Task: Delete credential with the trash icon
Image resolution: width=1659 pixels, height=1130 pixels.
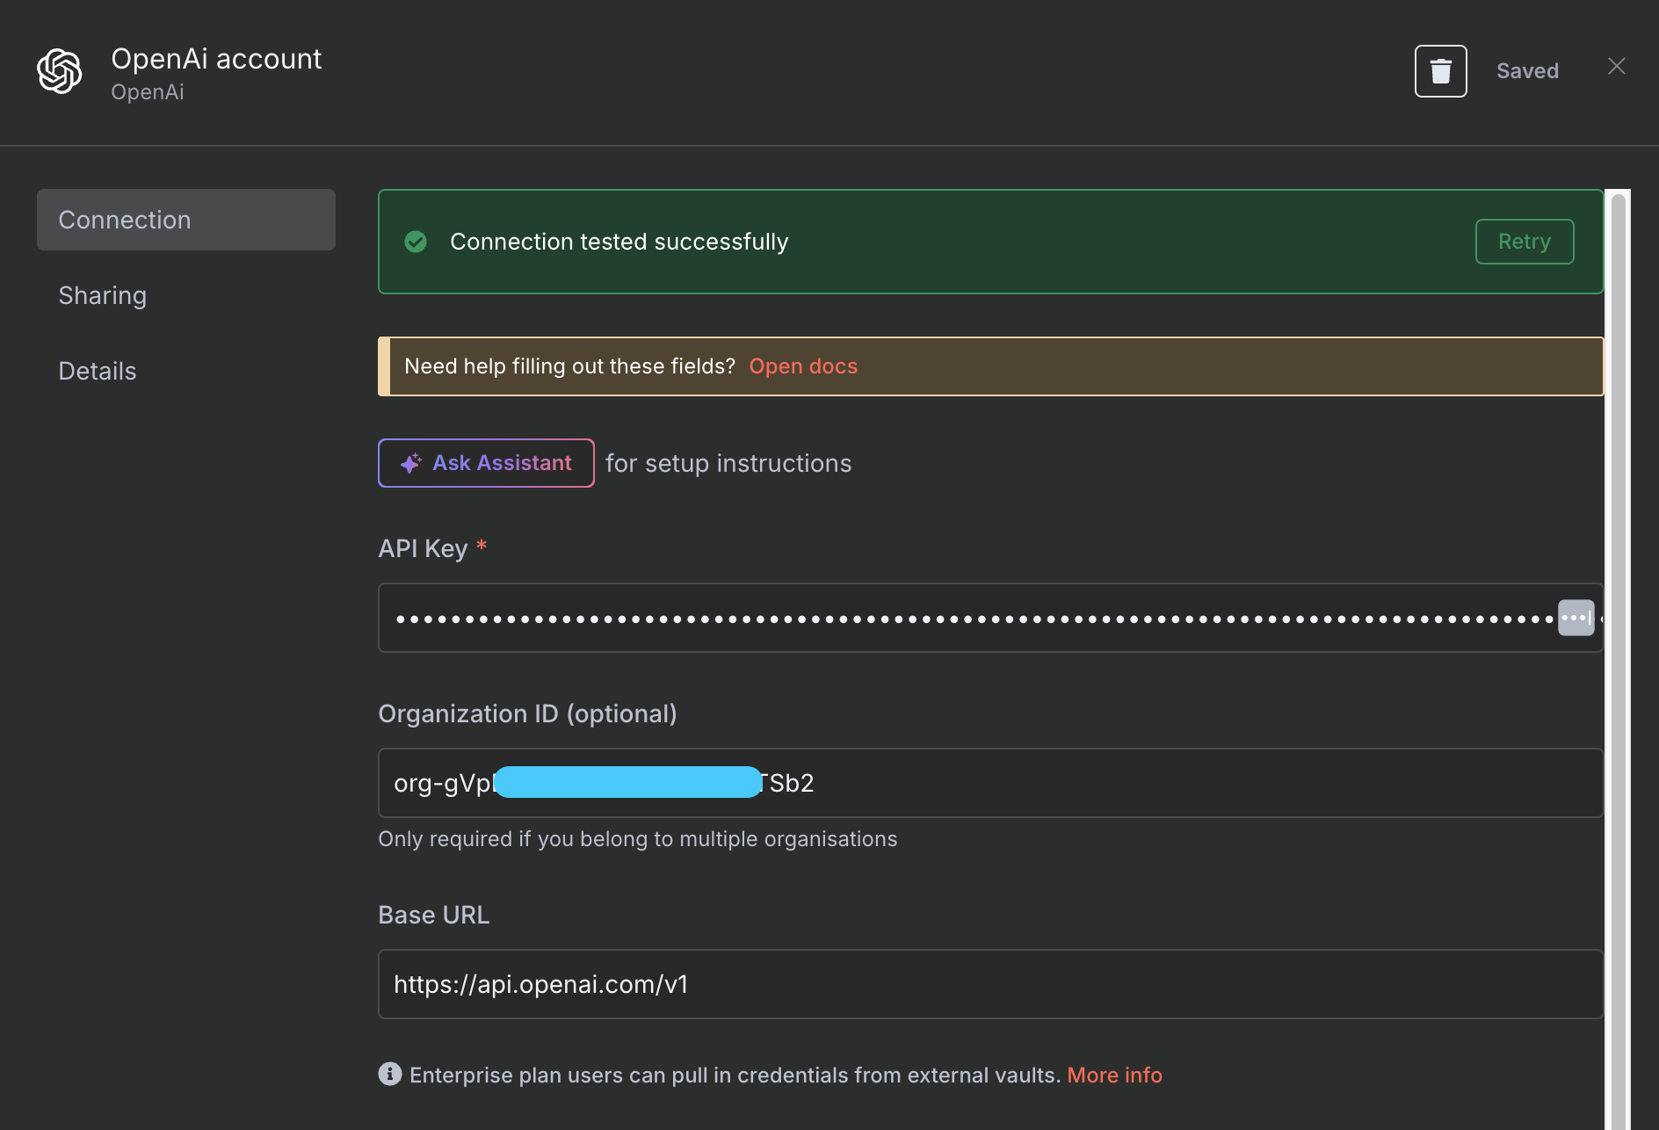Action: click(x=1440, y=71)
